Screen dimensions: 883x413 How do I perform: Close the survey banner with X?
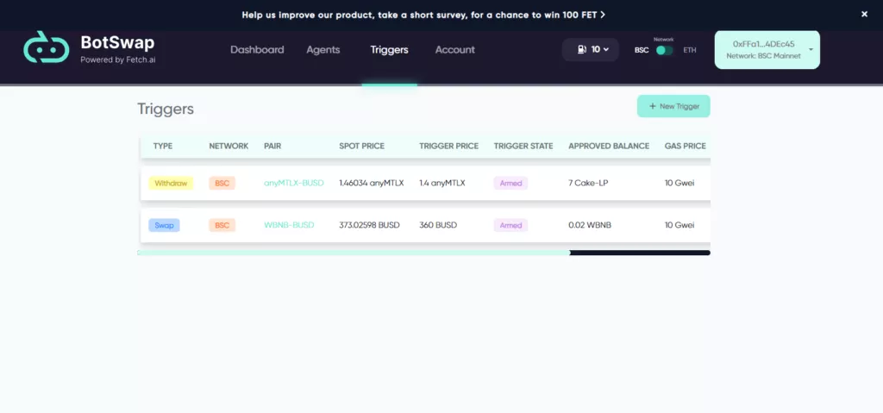click(864, 15)
